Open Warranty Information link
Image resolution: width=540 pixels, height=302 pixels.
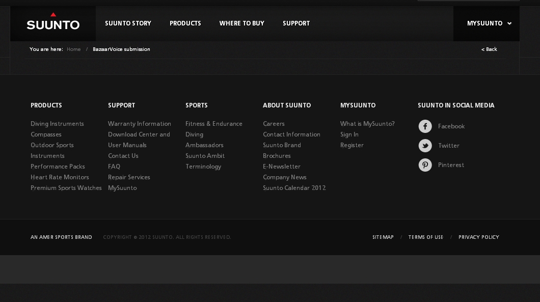coord(140,124)
